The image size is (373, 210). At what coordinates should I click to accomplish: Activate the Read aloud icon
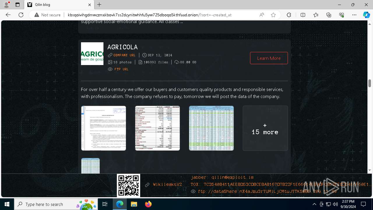(261, 15)
